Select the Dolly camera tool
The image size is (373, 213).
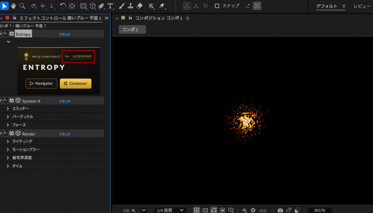52,6
